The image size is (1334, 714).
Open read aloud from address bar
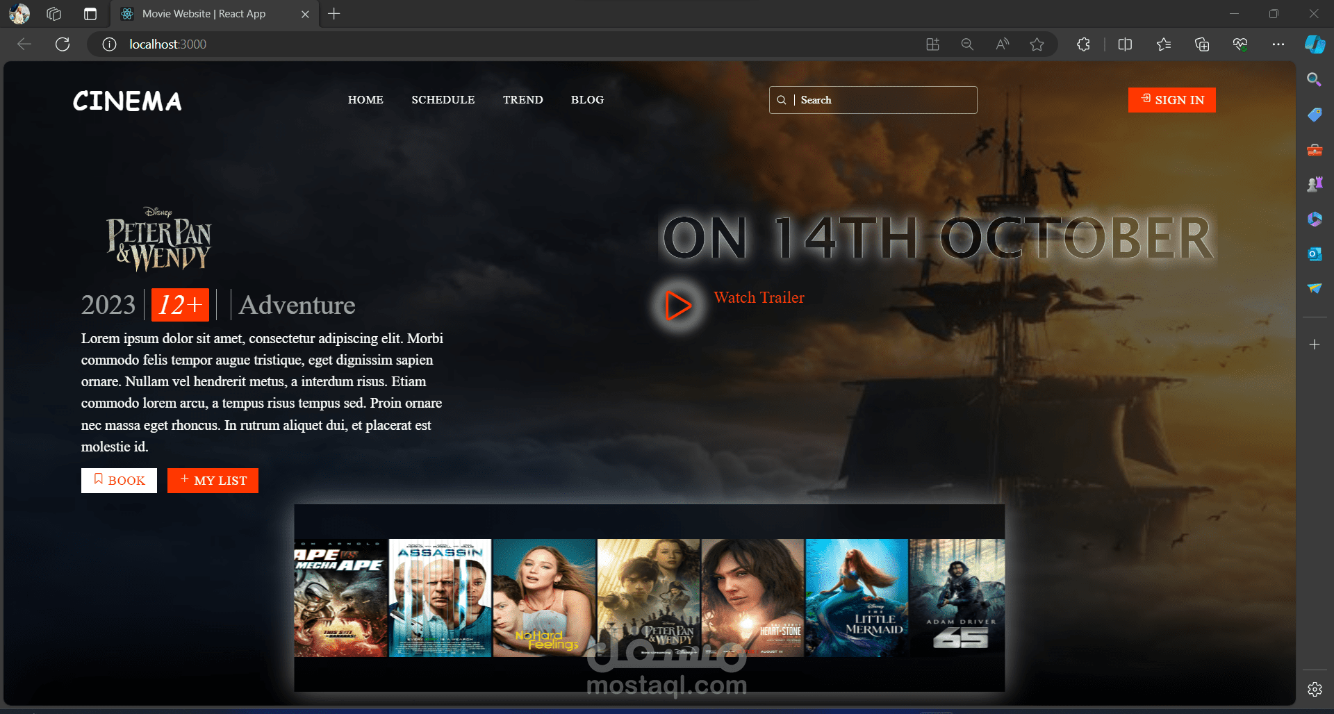tap(1002, 44)
